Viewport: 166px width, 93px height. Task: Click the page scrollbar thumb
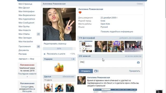(165, 9)
